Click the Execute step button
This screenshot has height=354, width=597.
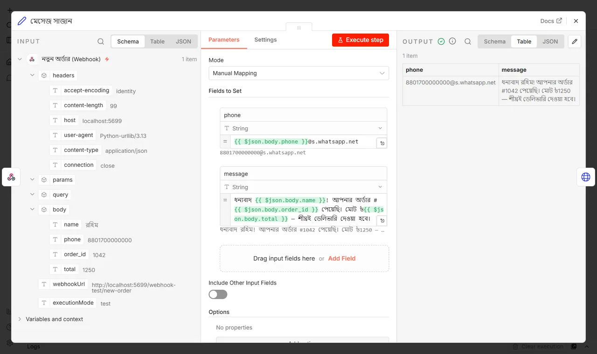361,40
